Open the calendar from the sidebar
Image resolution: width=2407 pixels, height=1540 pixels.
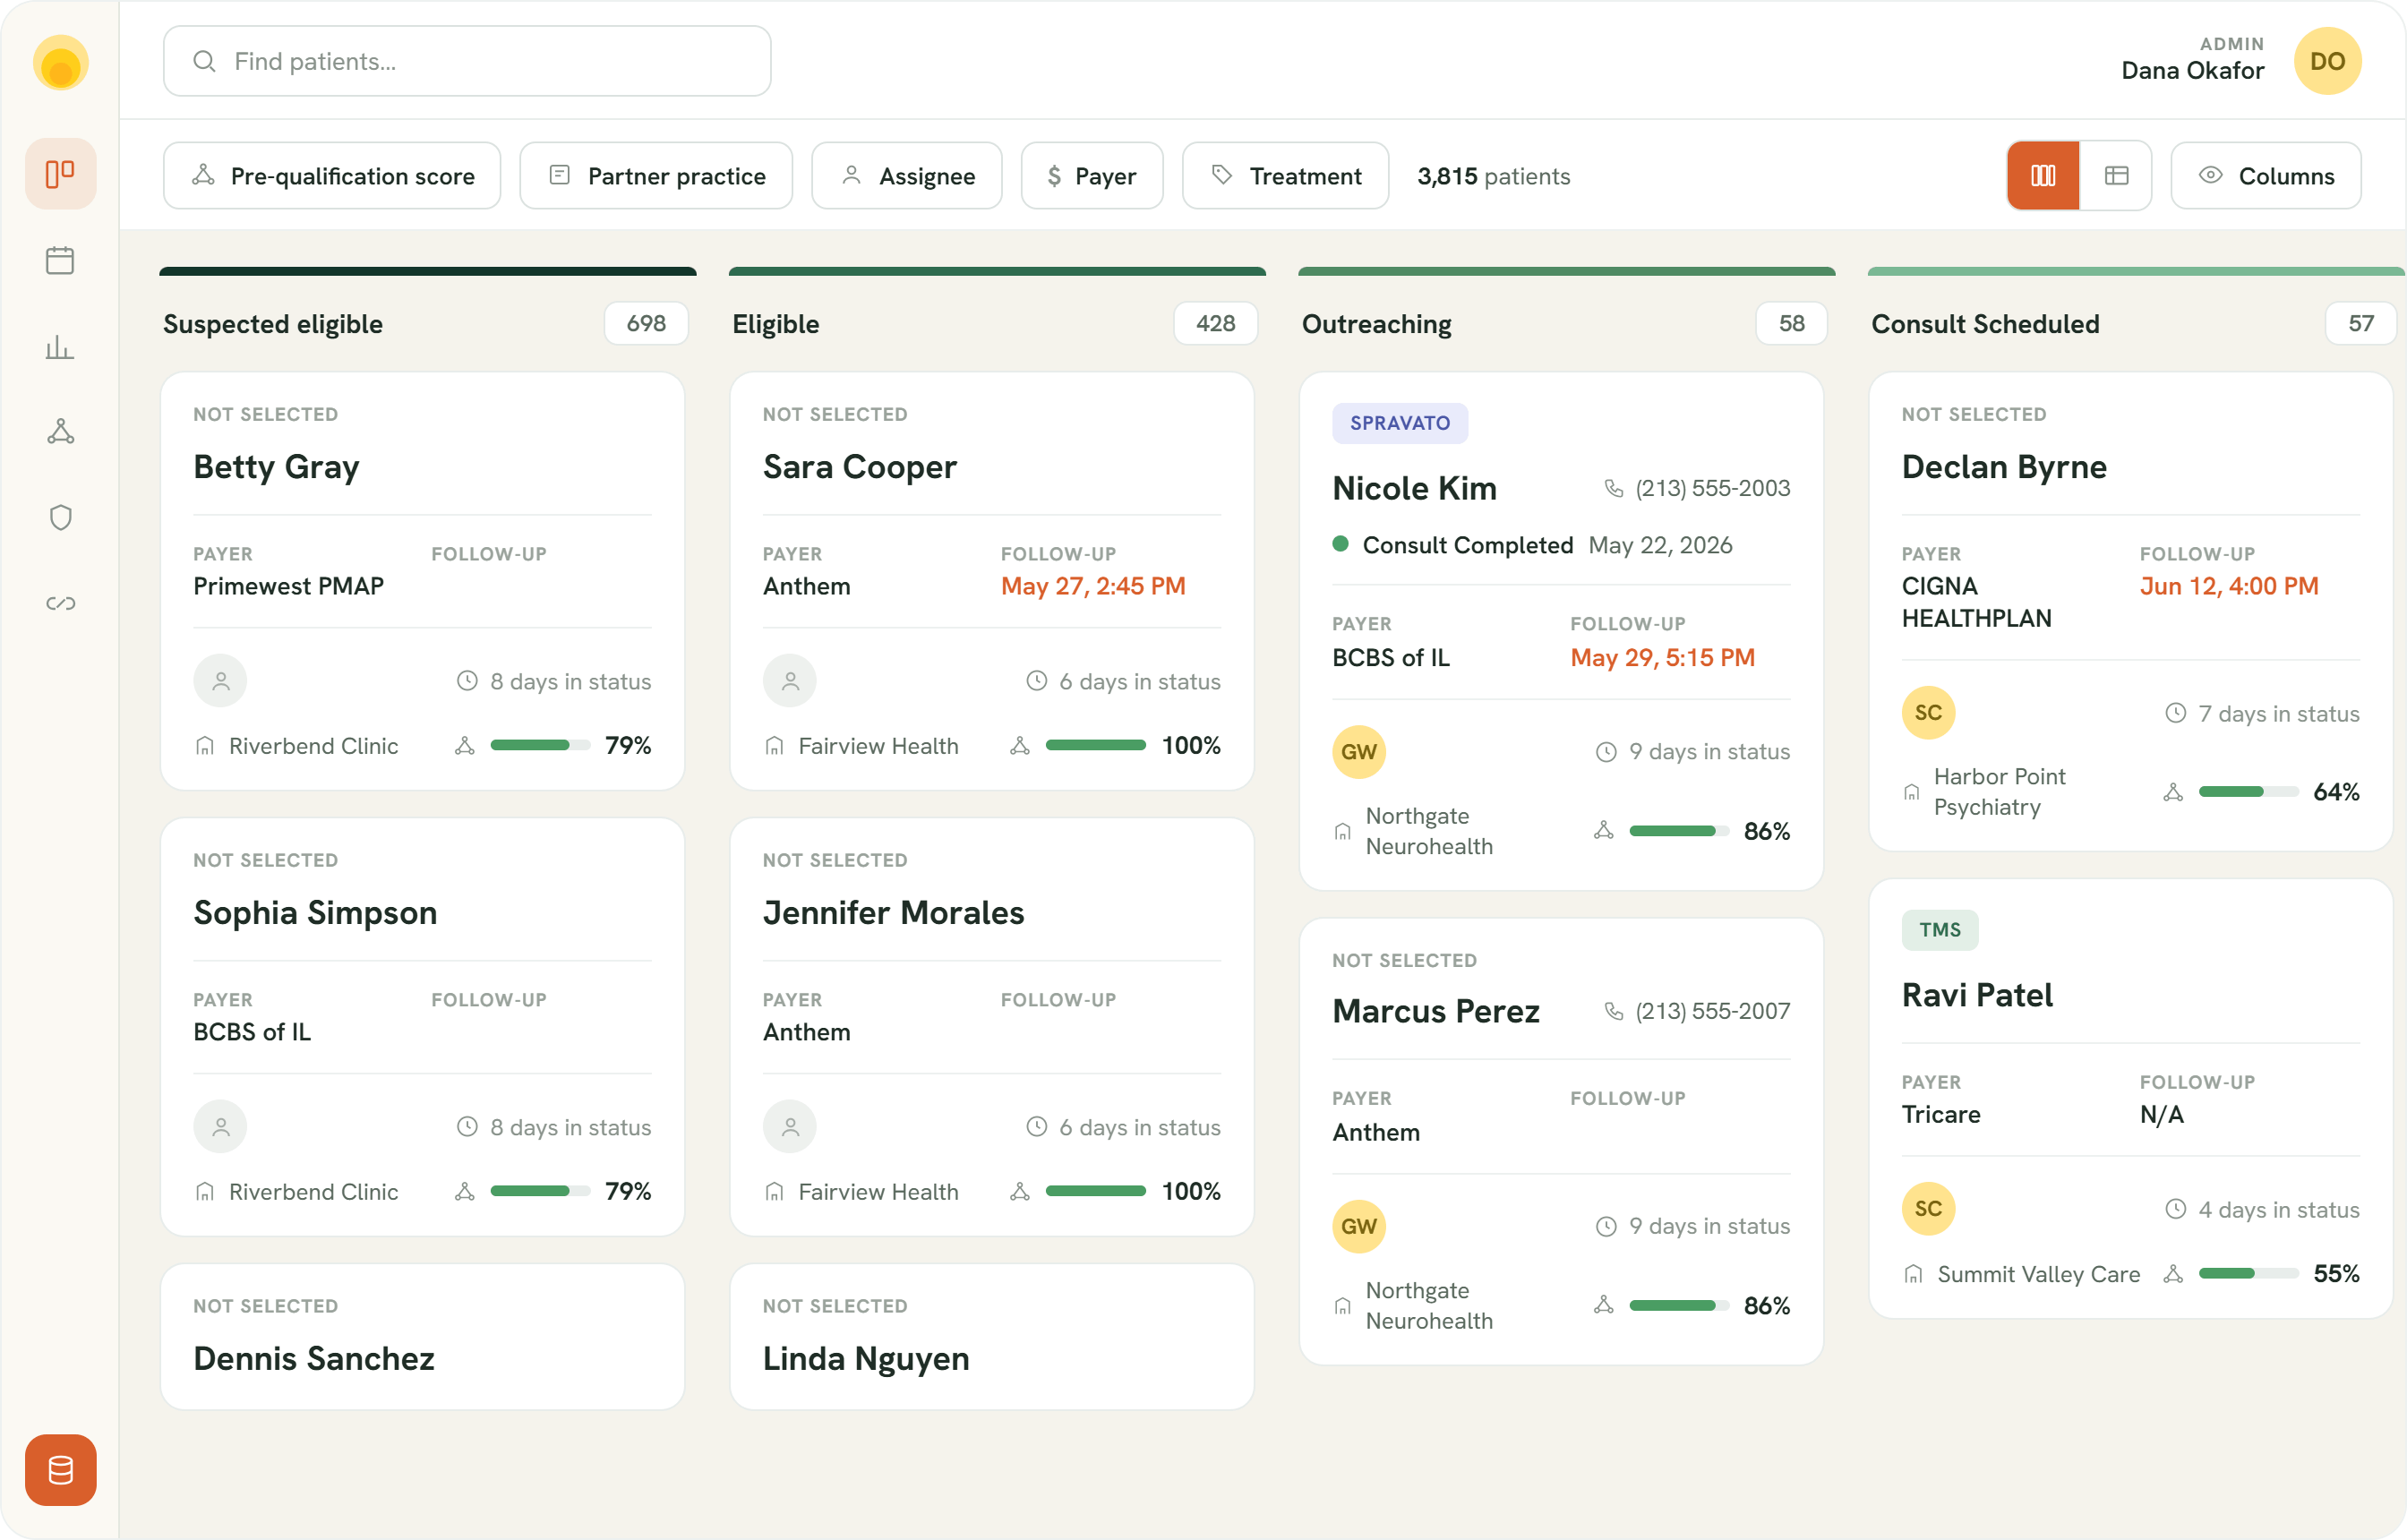pos(60,260)
